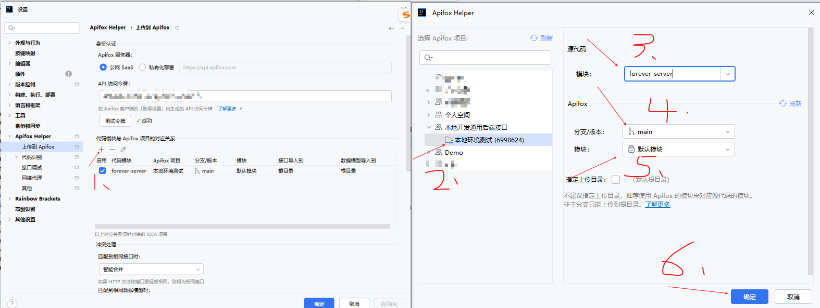The width and height of the screenshot is (820, 308).
Task: Click the project-level icon beside 上传到 Apifox header
Action: point(177,28)
